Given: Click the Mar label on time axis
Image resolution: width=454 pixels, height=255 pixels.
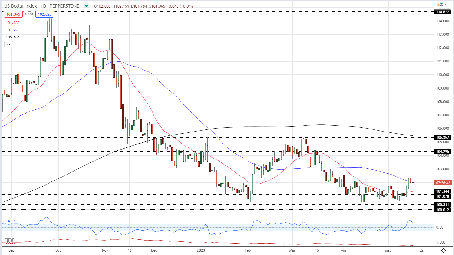Looking at the screenshot, I should coord(292,250).
